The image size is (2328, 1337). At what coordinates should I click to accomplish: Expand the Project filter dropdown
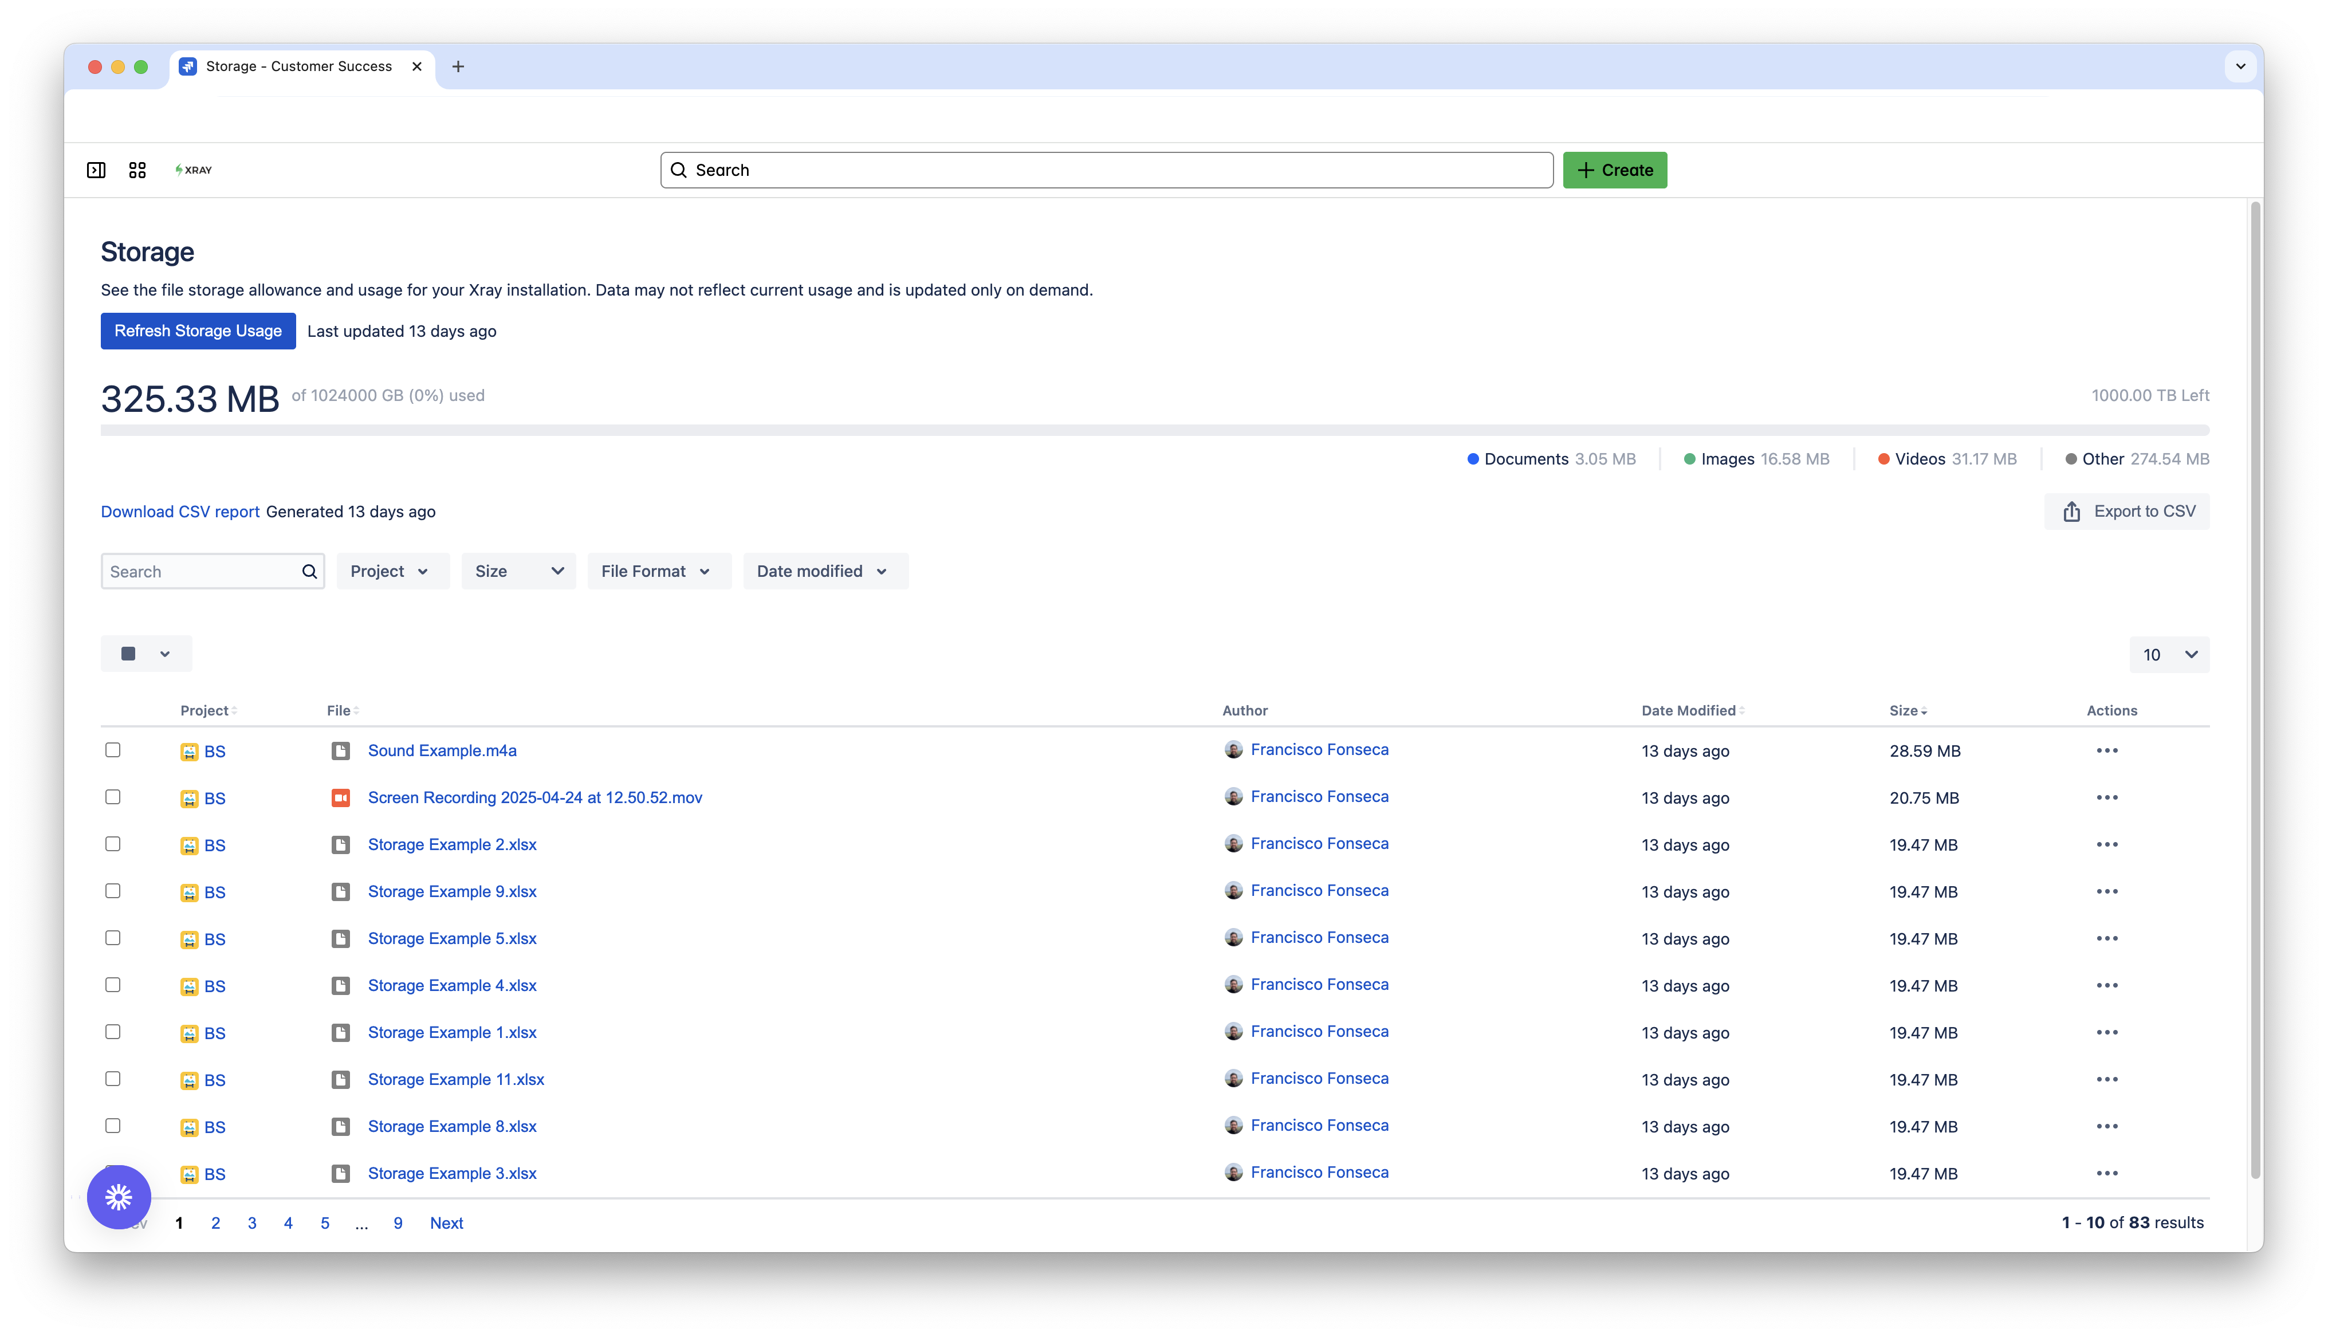392,571
